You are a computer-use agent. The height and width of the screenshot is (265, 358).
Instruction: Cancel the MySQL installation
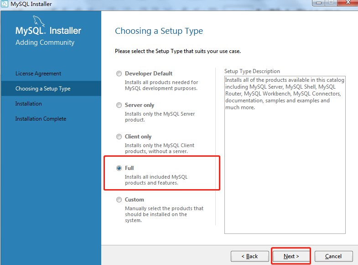pos(333,256)
